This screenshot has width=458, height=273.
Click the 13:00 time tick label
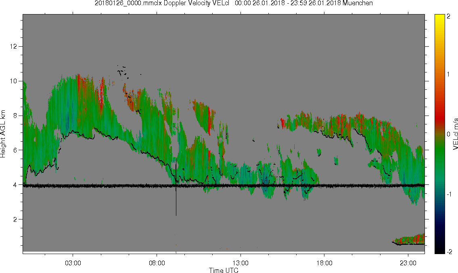241,263
